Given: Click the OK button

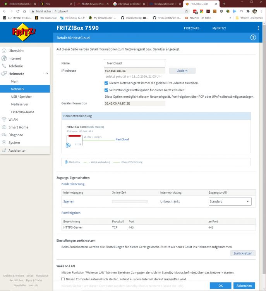Looking at the screenshot, I should click(x=220, y=286).
